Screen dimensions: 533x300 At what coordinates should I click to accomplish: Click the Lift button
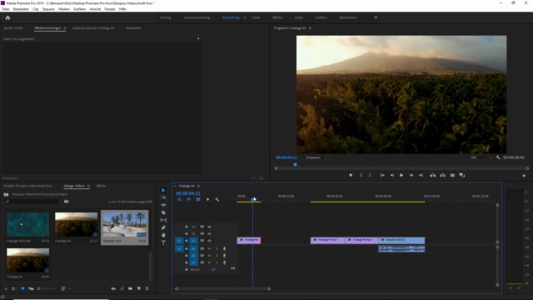pos(433,175)
